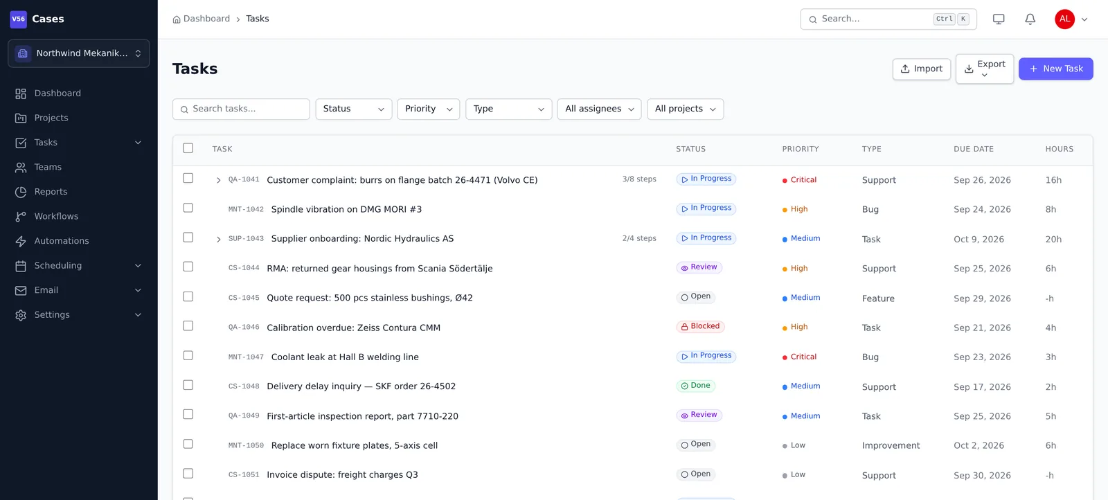Expand the Scheduling sidebar submenu chevron
The height and width of the screenshot is (500, 1108).
(138, 266)
